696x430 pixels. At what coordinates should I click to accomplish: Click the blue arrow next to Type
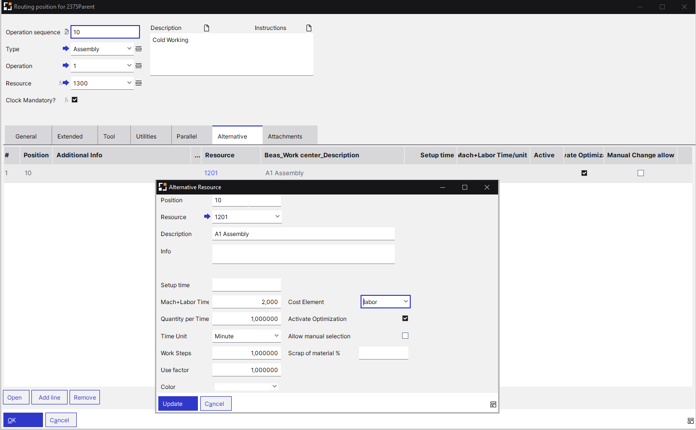66,48
